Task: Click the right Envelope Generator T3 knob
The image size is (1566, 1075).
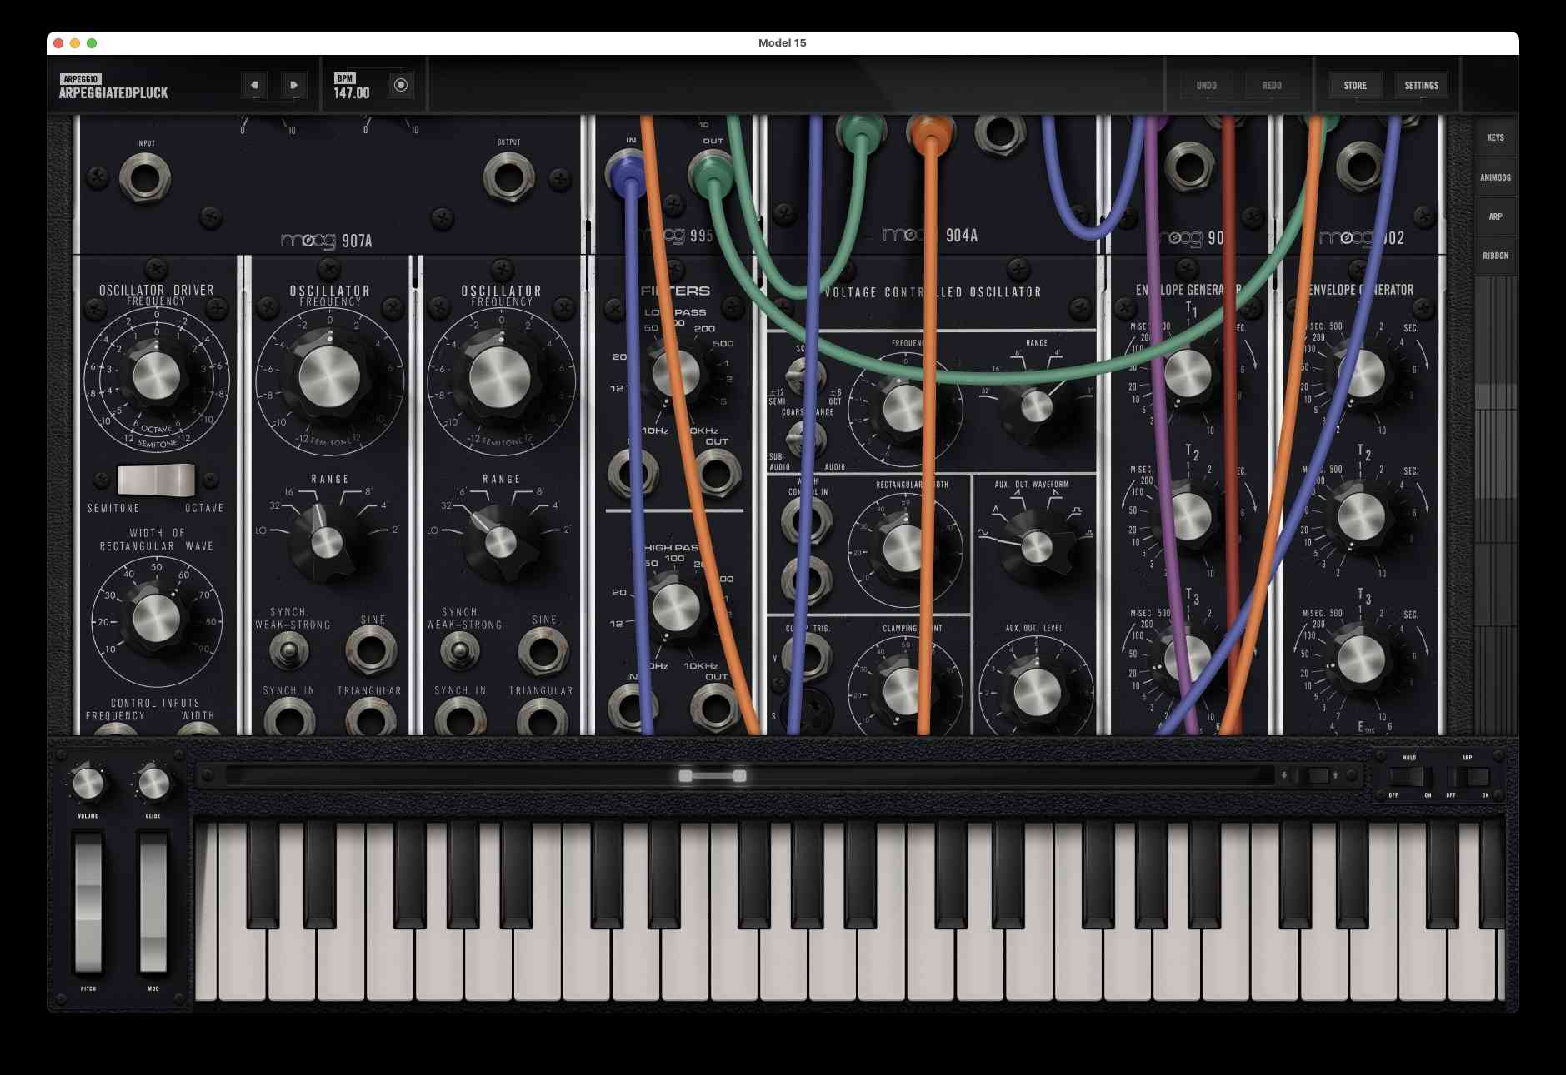Action: coord(1361,659)
